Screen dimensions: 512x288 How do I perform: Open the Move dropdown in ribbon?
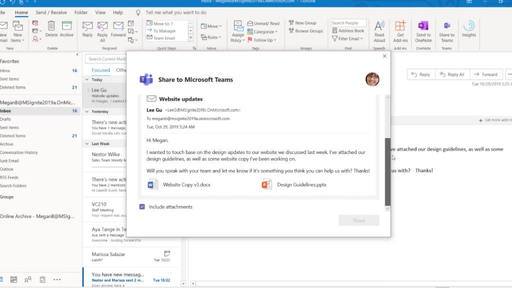(211, 26)
